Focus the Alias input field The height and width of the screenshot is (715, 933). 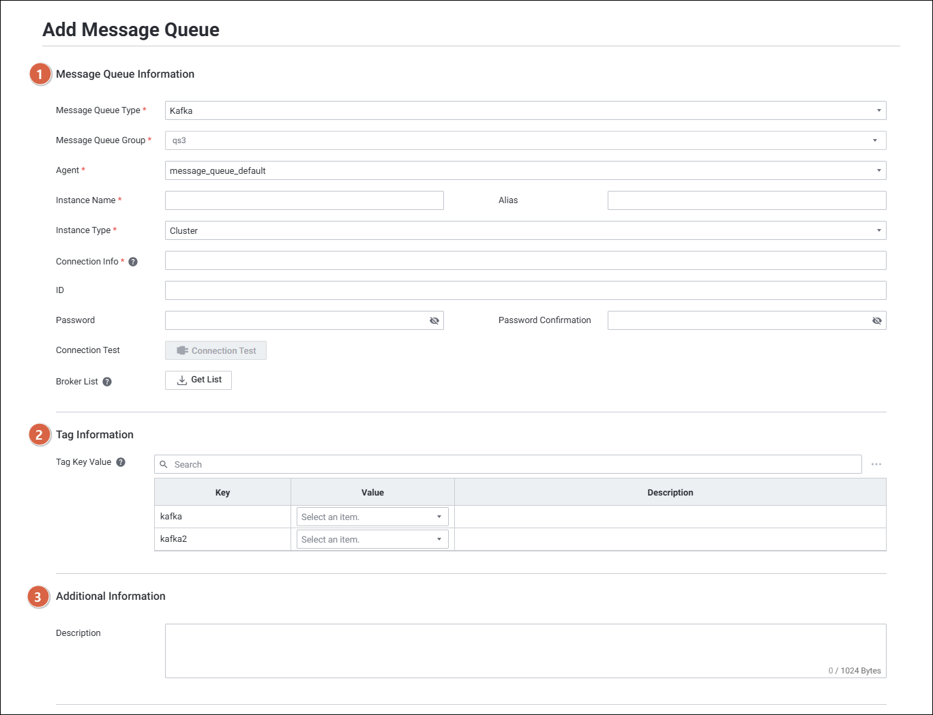pyautogui.click(x=747, y=200)
